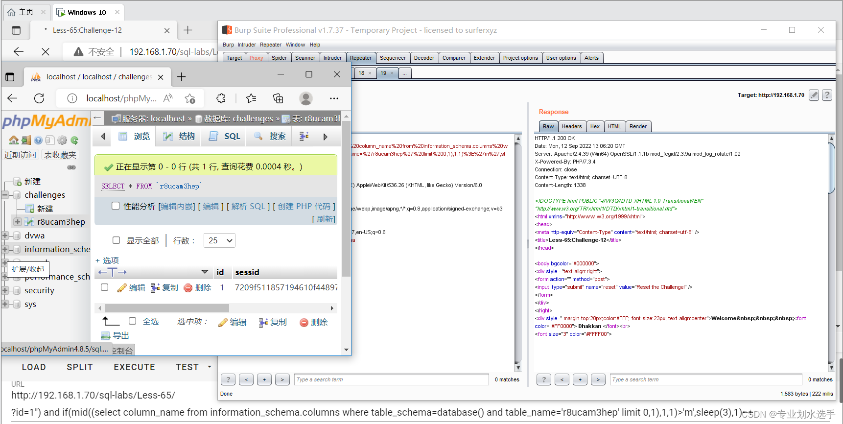Open phpMyAdmin home icon
Viewport: 843px width, 424px height.
point(14,140)
